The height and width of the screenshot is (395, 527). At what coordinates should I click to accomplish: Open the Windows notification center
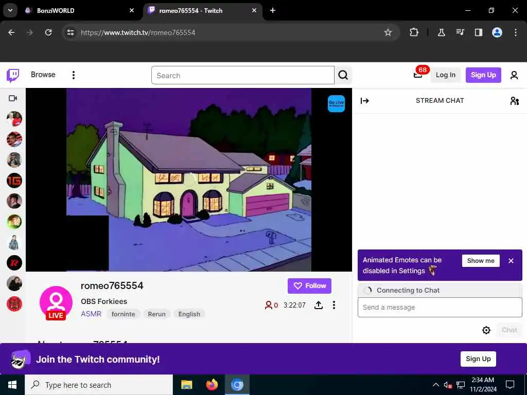[x=510, y=385]
